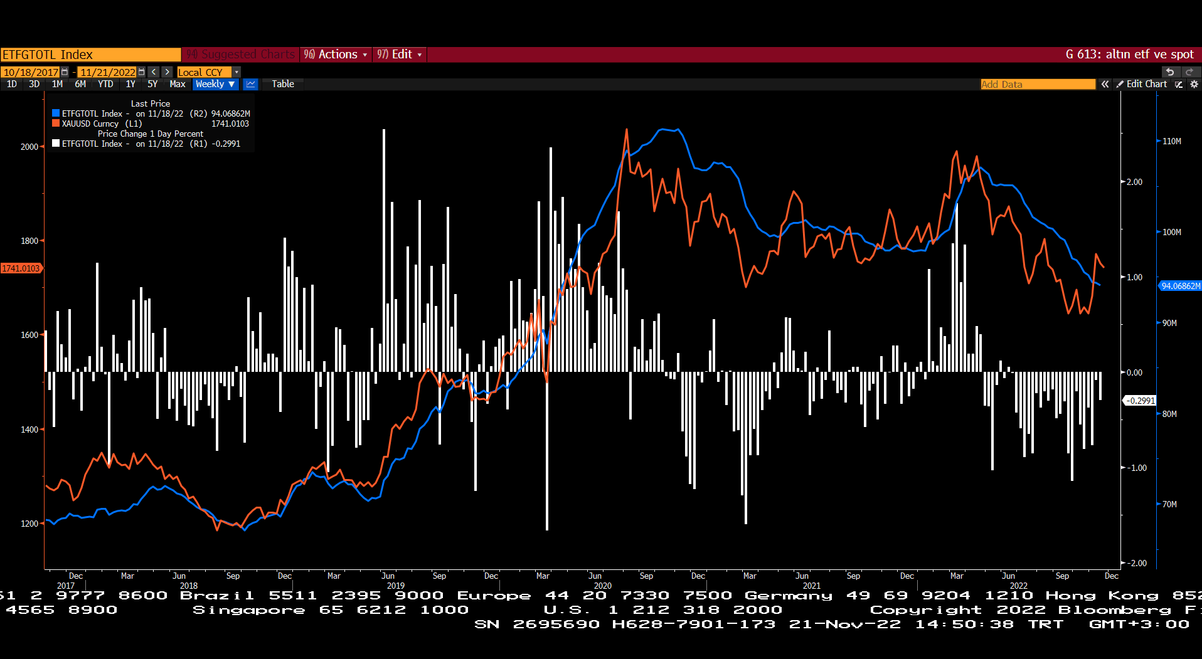Click orange XAUUSD Curncy legend swatch
Screen dimensions: 1202x659
pyautogui.click(x=56, y=124)
